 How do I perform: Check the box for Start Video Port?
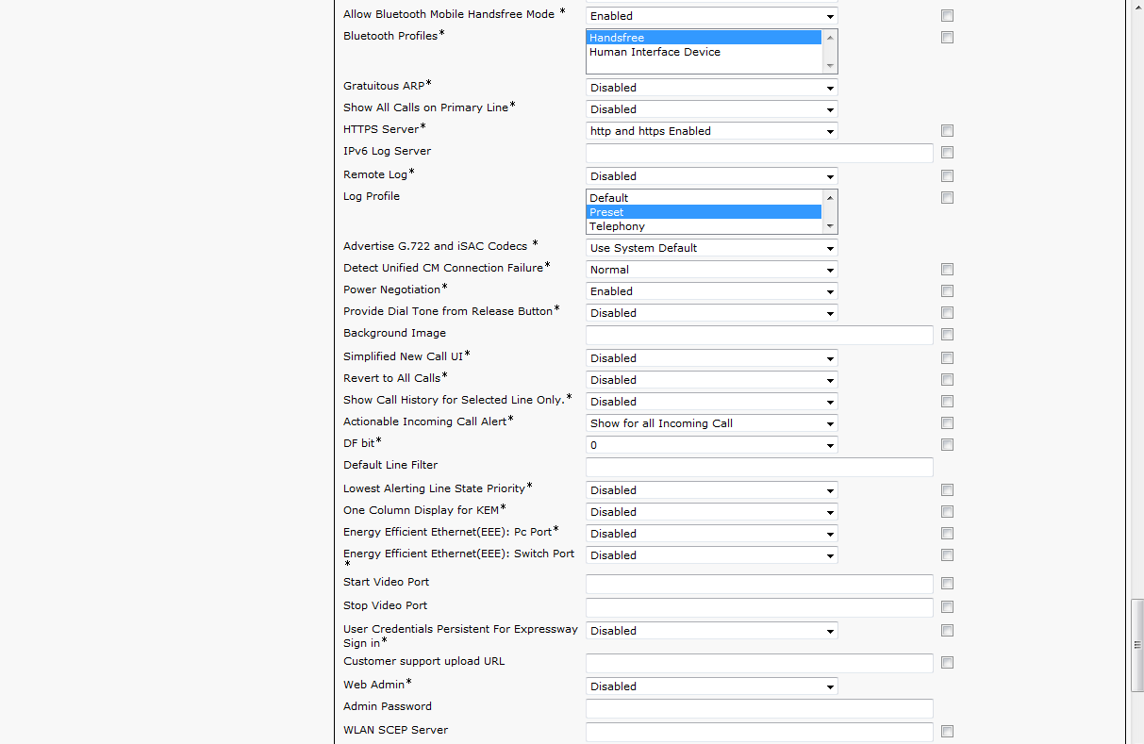(x=947, y=584)
